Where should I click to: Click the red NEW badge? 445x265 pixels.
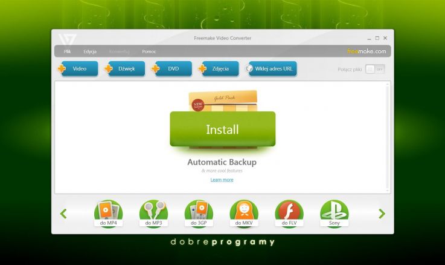pyautogui.click(x=197, y=105)
